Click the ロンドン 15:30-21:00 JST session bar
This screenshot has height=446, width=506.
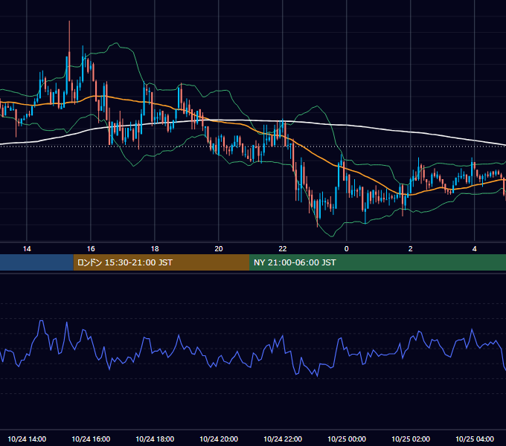161,262
